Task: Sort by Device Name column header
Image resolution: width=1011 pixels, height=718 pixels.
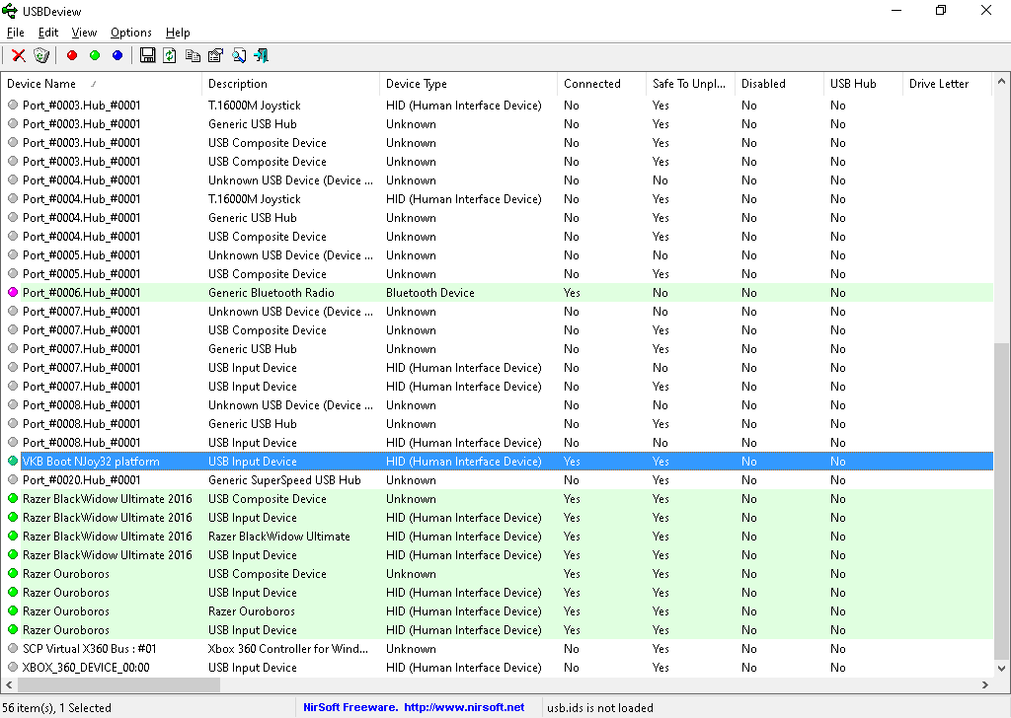Action: tap(102, 84)
